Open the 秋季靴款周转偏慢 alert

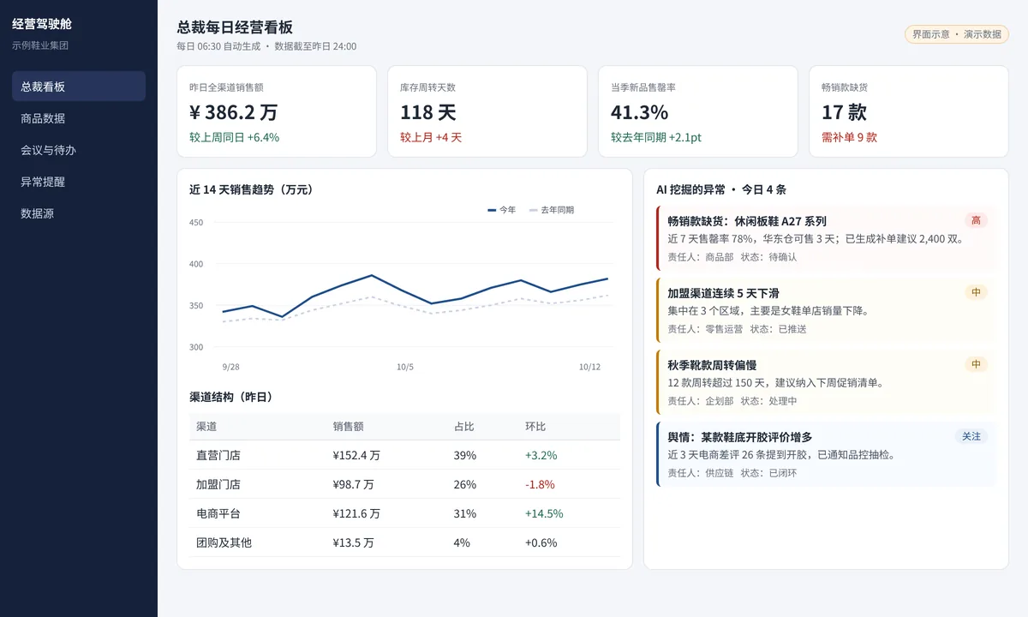[x=827, y=382]
